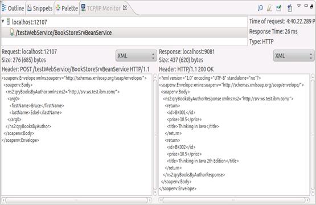This screenshot has height=205, width=316.
Task: Click the Request: localhost:12107 label
Action: click(x=29, y=52)
